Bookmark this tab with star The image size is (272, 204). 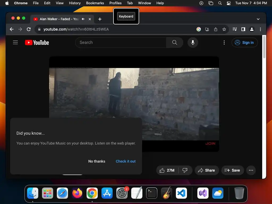224,29
